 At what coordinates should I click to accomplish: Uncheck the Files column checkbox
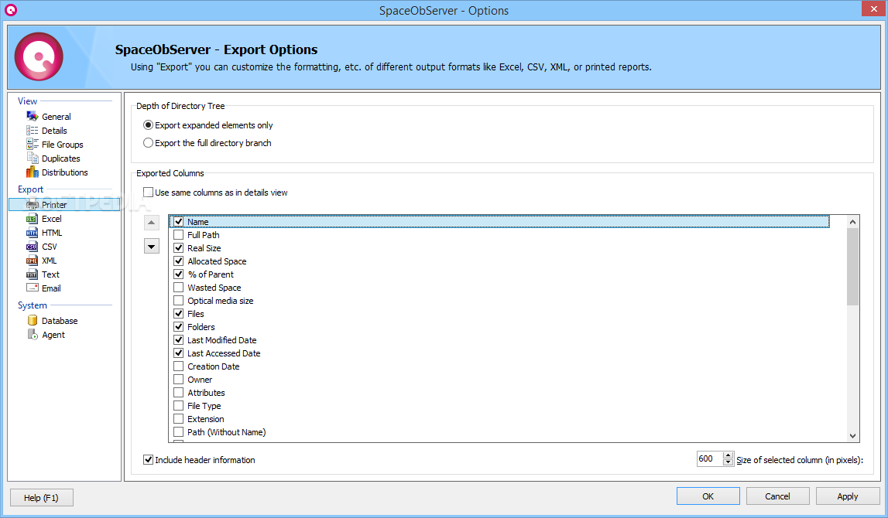tap(178, 313)
